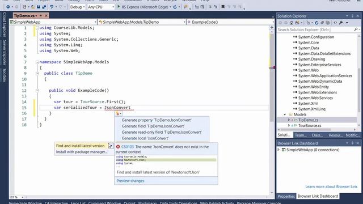Image resolution: width=363 pixels, height=204 pixels.
Task: Open the Server Explorer side tab
Action: 4,52
